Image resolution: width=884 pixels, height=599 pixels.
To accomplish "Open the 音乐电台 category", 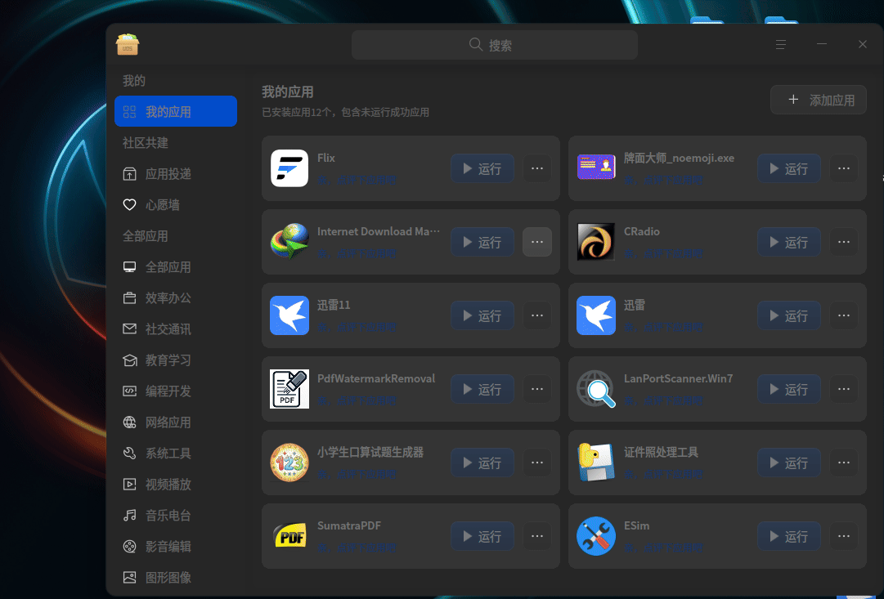I will (176, 515).
